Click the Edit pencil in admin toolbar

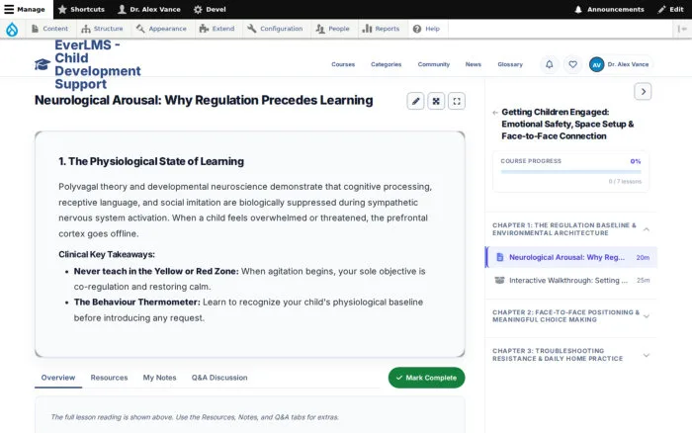670,9
